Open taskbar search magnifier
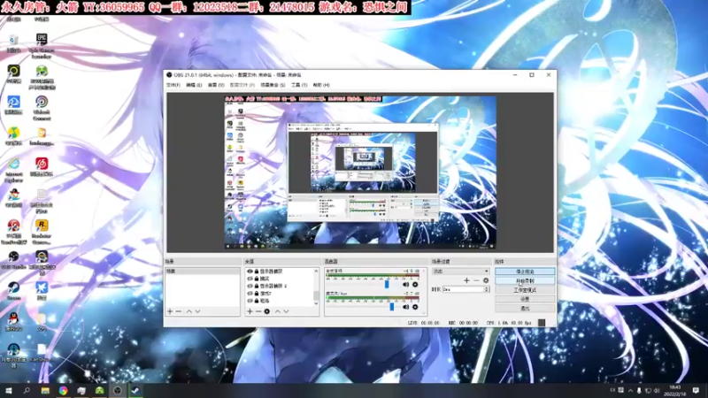708x398 pixels. [x=27, y=390]
